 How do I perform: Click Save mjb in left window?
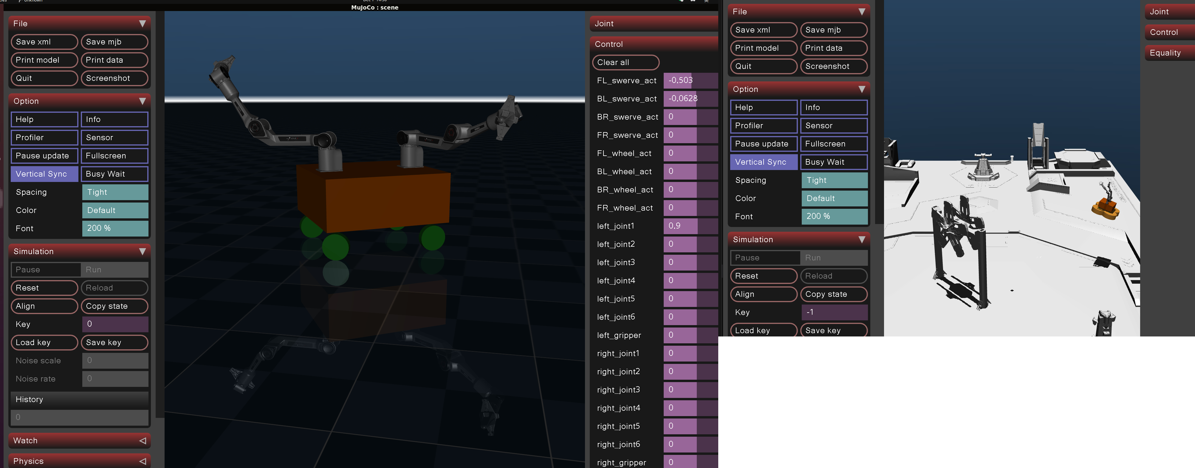pos(114,42)
